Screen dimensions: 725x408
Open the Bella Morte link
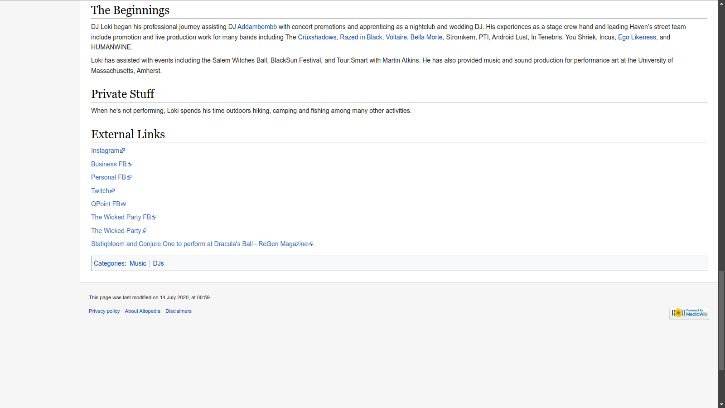[x=426, y=37]
